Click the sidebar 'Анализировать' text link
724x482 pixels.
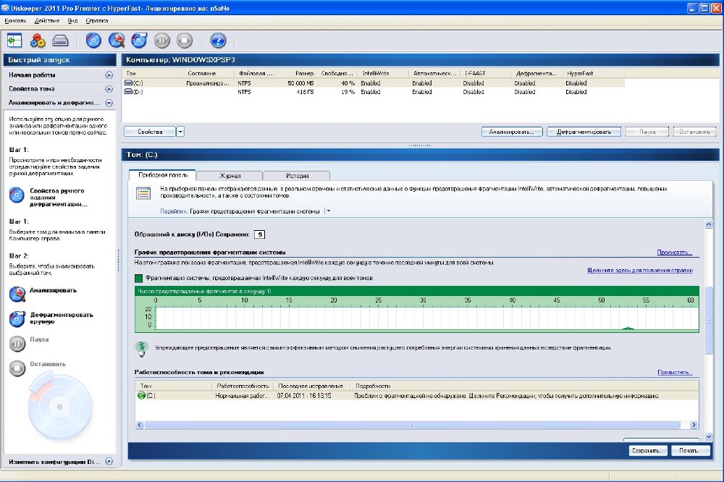(53, 290)
